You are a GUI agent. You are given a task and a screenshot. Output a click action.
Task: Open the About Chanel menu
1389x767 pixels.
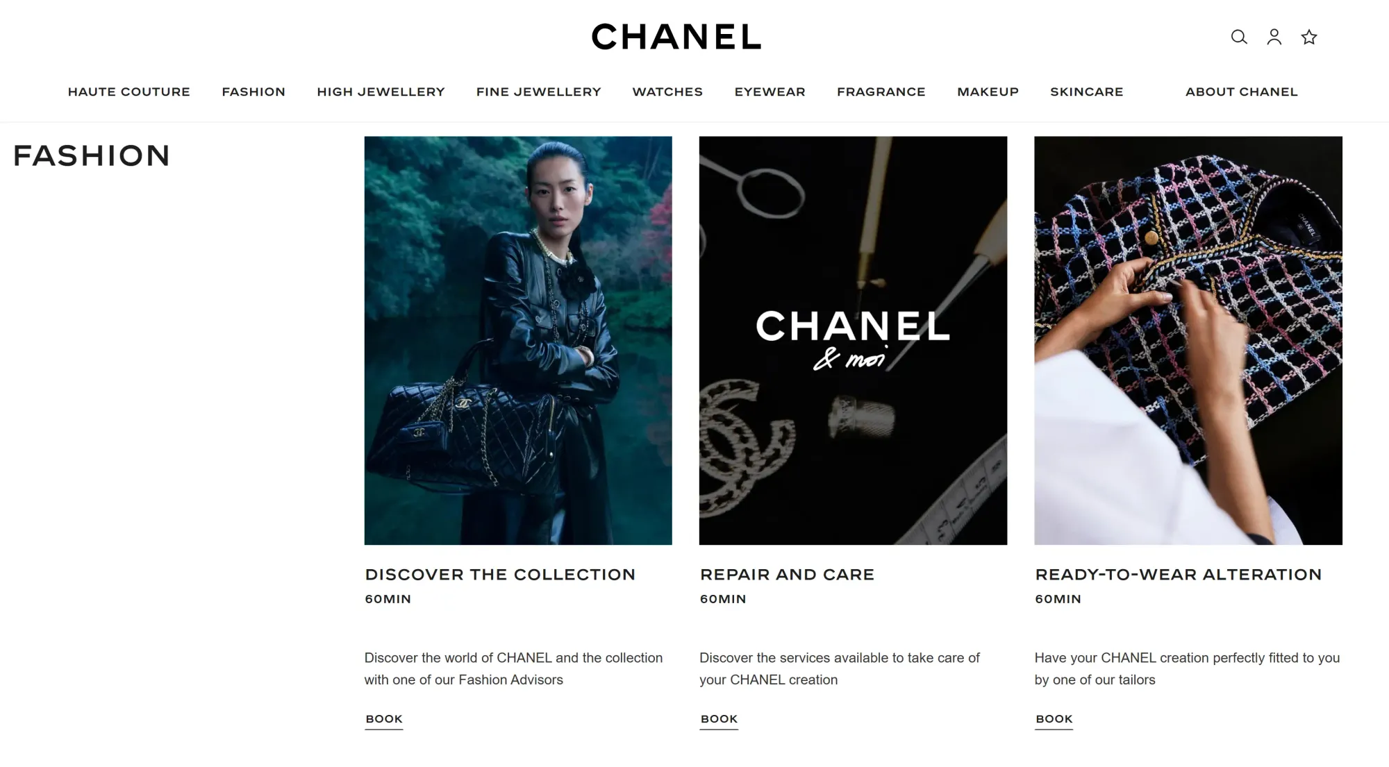pos(1241,92)
